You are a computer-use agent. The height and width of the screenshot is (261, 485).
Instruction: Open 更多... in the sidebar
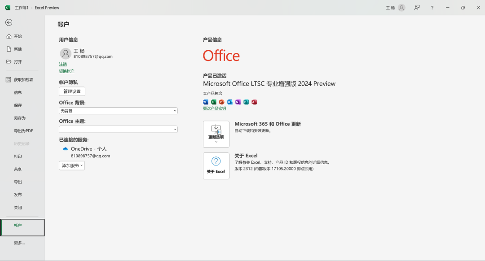19,243
